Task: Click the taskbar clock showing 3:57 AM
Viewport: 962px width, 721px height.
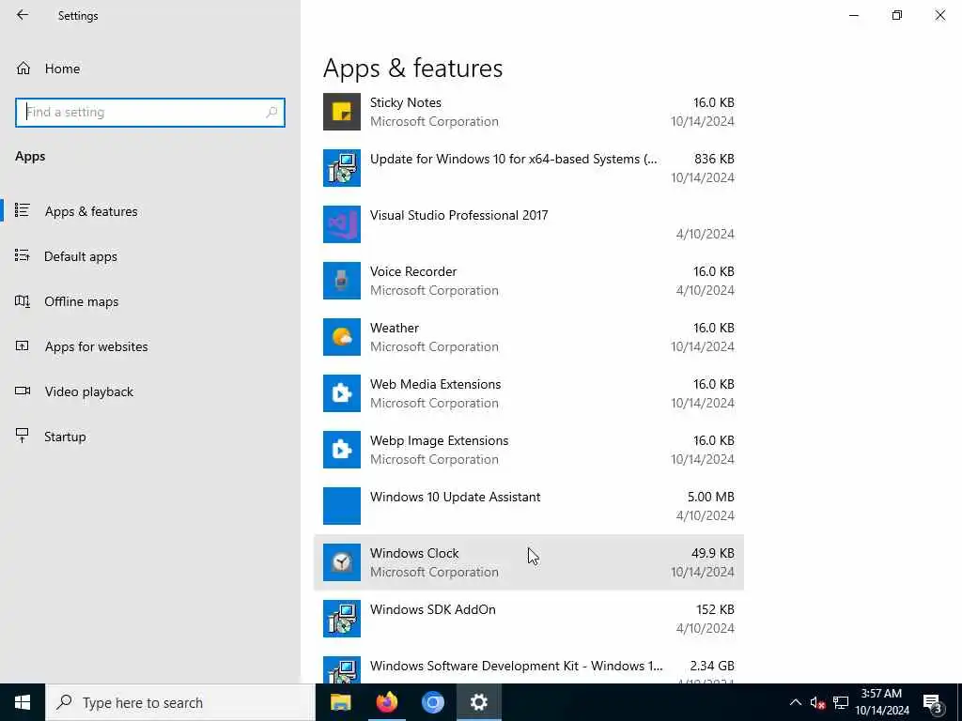Action: pyautogui.click(x=881, y=702)
